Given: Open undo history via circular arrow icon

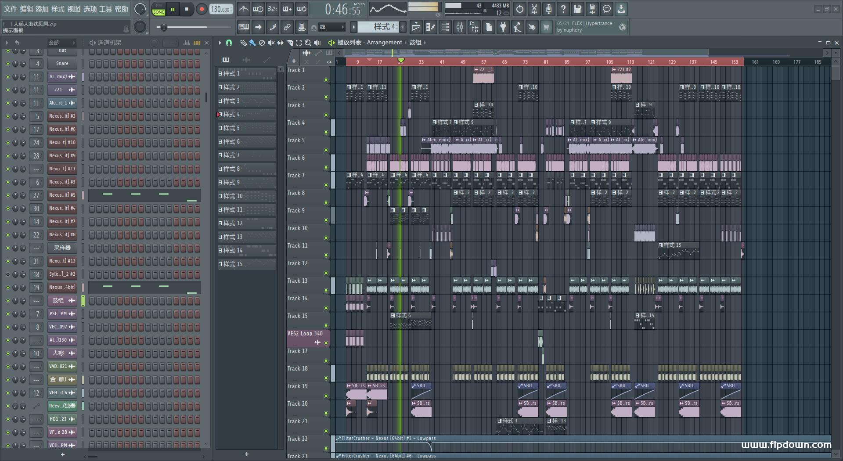Looking at the screenshot, I should pyautogui.click(x=520, y=9).
